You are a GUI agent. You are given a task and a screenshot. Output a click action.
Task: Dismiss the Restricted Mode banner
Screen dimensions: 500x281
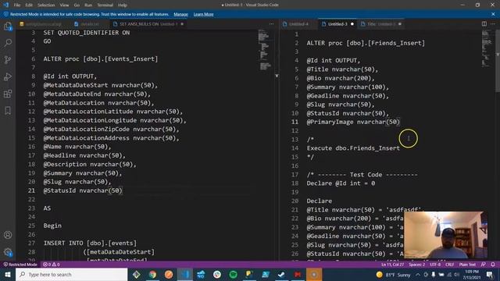point(493,14)
